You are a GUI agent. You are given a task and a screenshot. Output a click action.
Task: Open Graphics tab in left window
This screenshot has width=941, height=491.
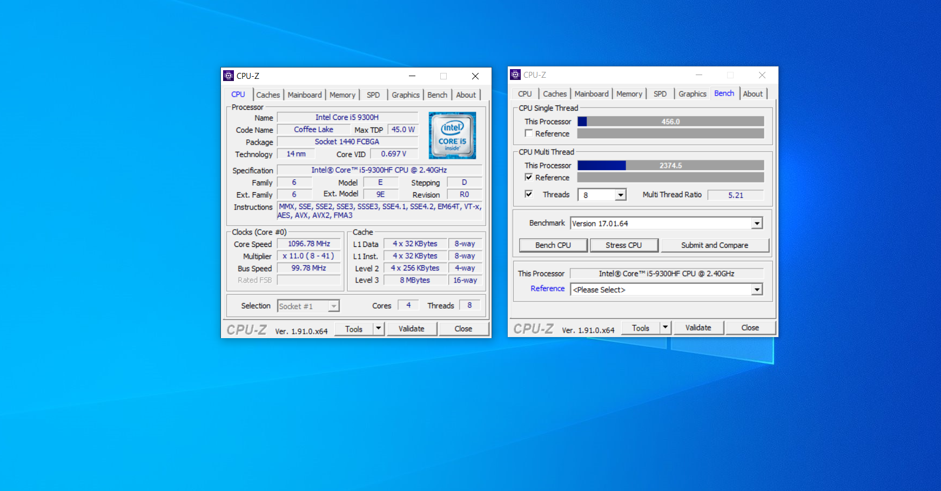point(406,95)
